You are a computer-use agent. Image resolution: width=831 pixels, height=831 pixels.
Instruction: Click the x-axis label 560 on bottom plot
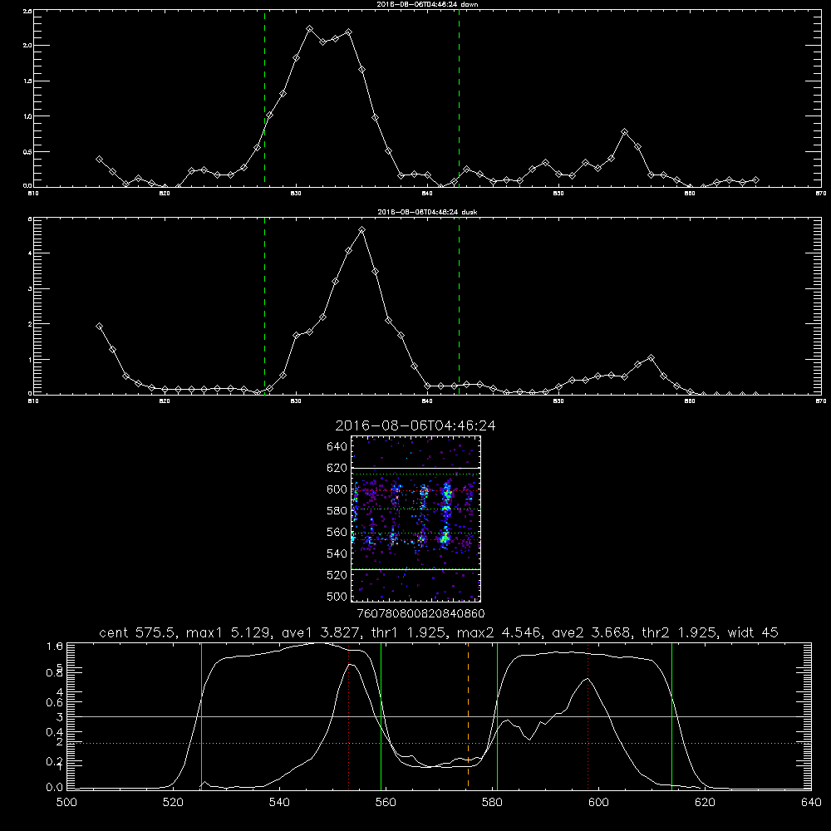[386, 803]
